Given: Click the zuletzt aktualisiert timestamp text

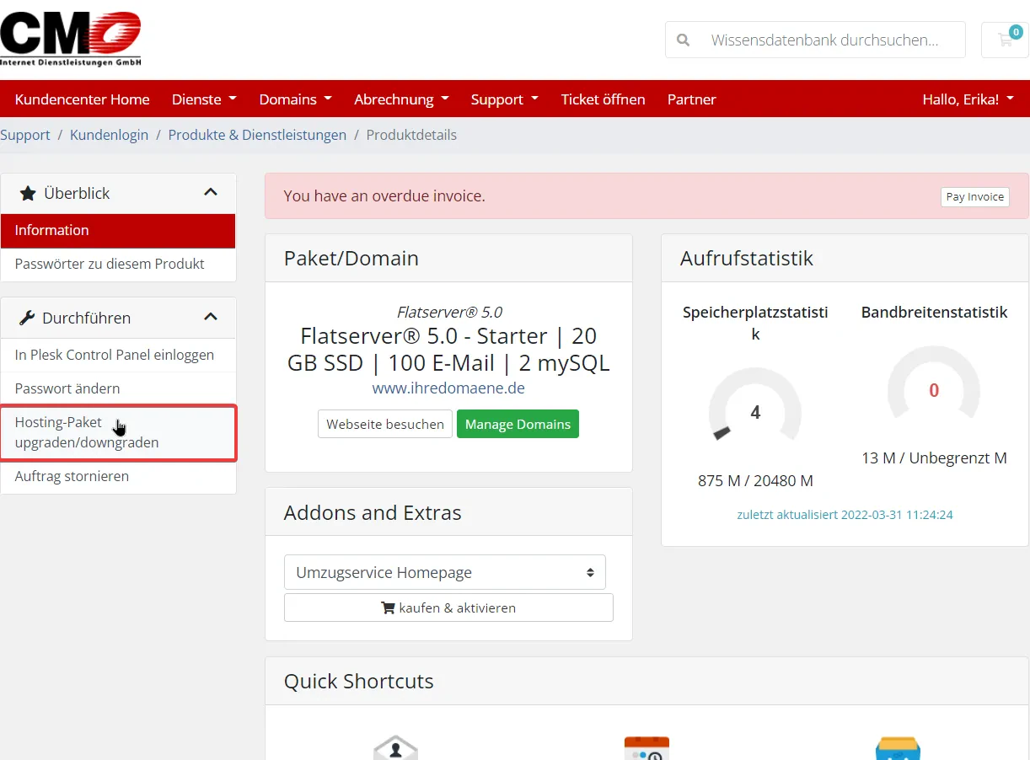Looking at the screenshot, I should click(x=845, y=514).
